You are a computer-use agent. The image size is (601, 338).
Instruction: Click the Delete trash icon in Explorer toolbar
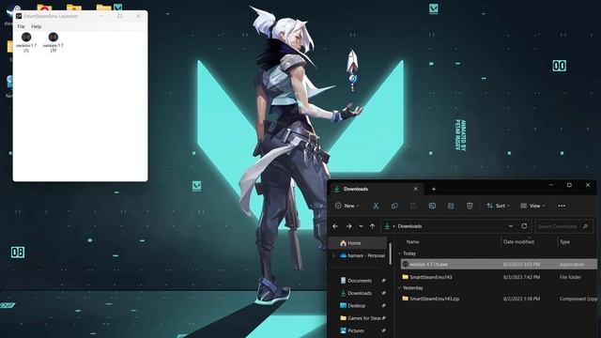pos(470,206)
